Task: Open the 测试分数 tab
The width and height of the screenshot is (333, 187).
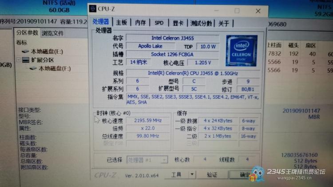Action: click(201, 24)
